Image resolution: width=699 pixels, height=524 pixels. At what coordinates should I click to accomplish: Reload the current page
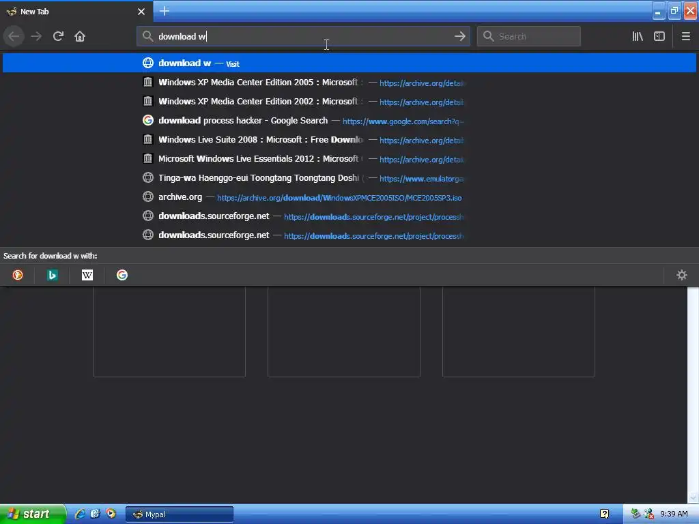(58, 36)
